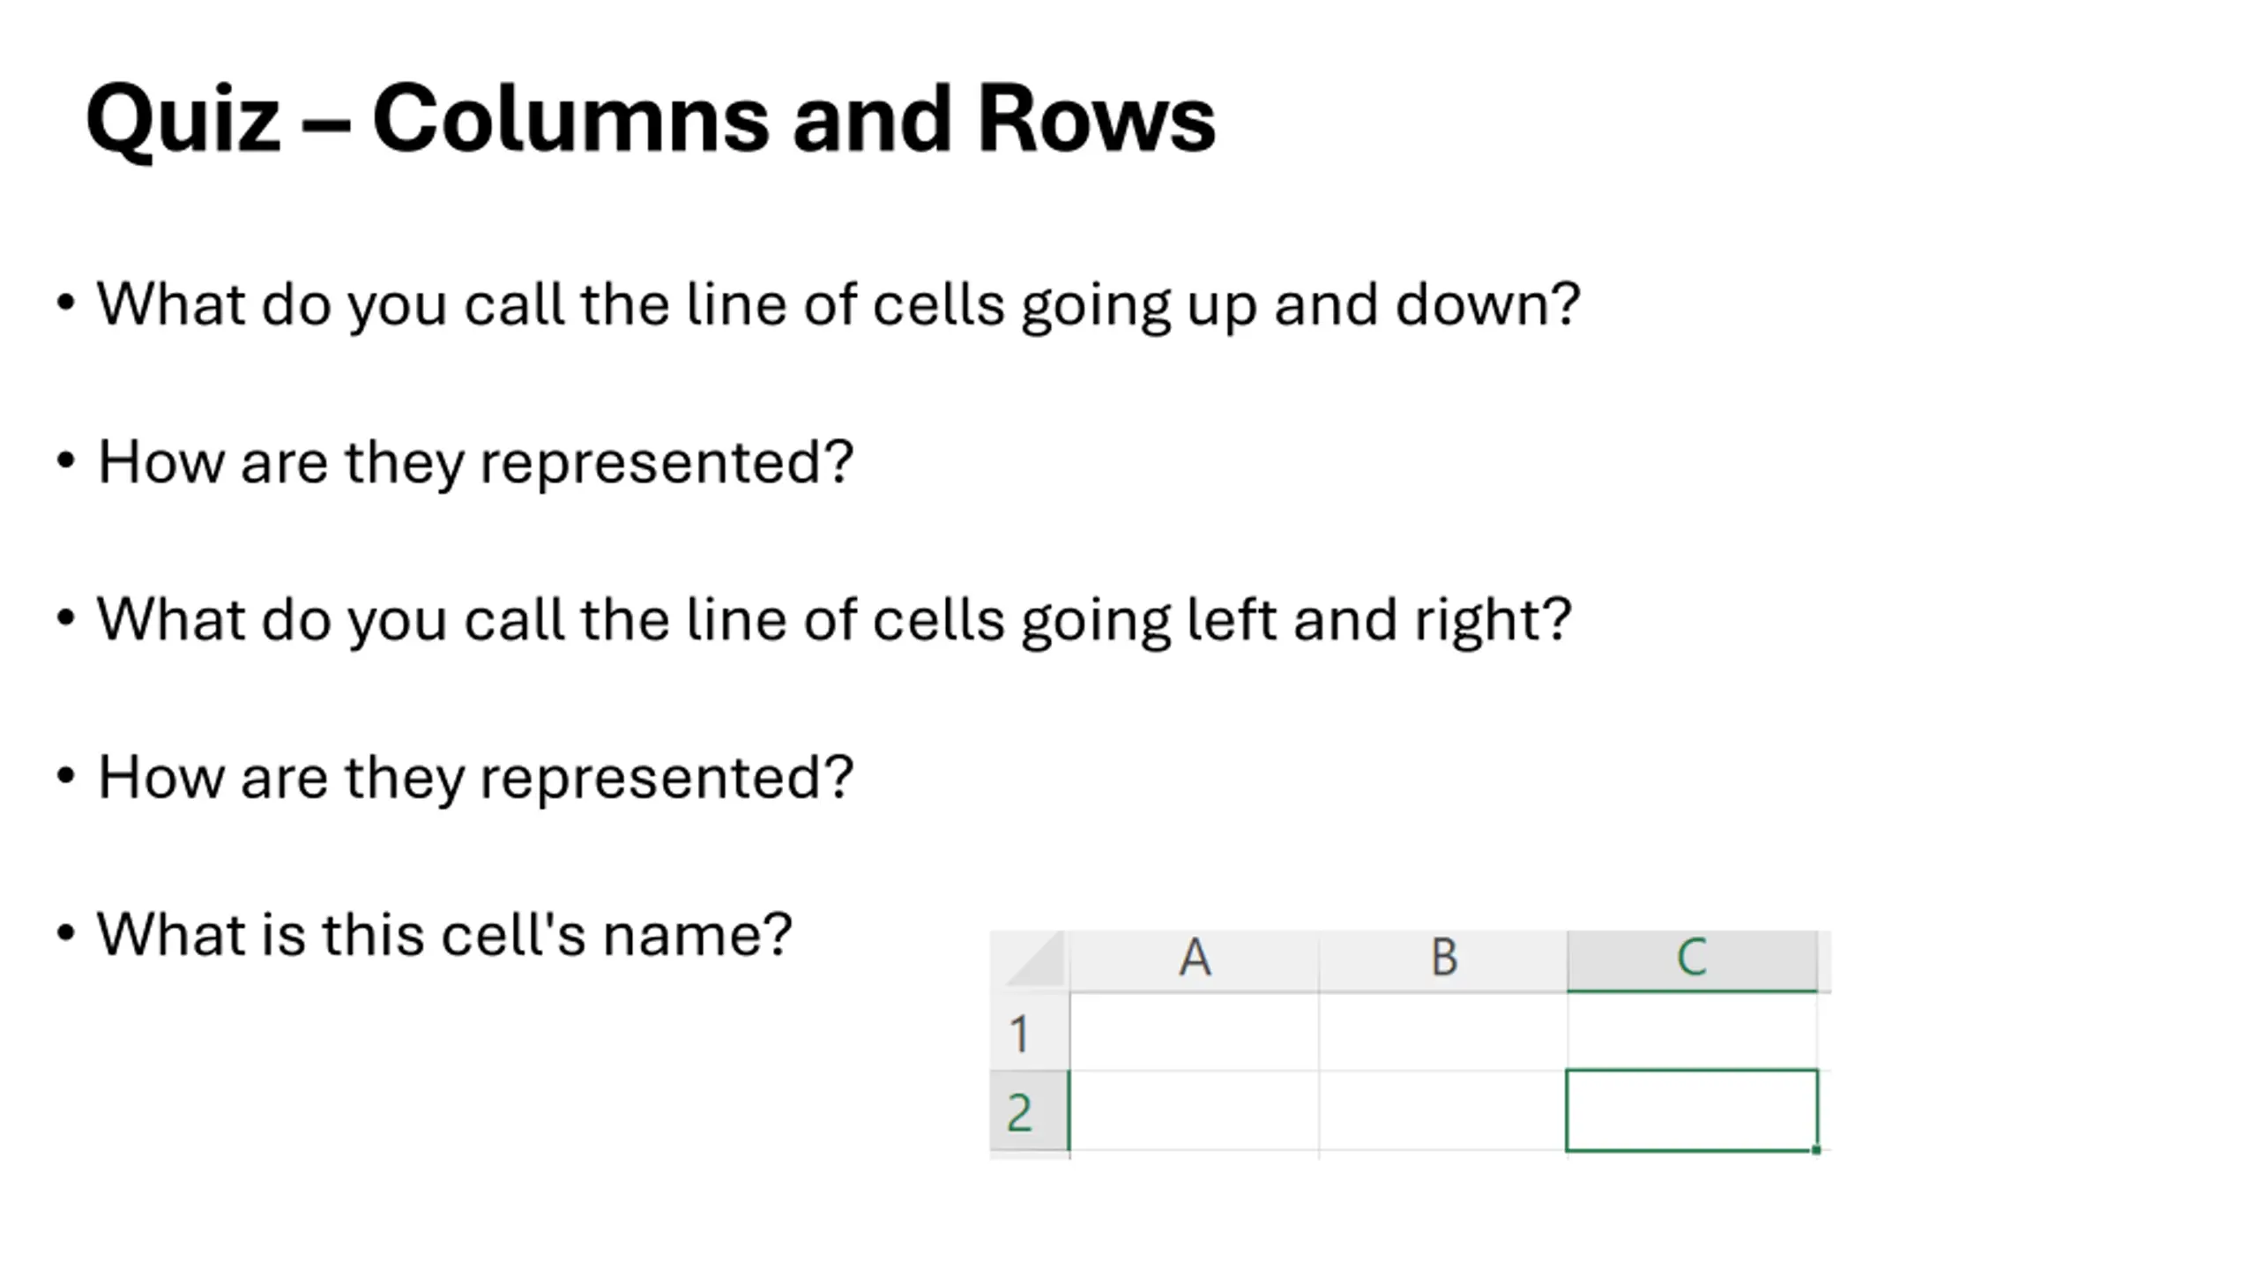2257x1270 pixels.
Task: Click cell A1 in the grid
Action: (1195, 1031)
